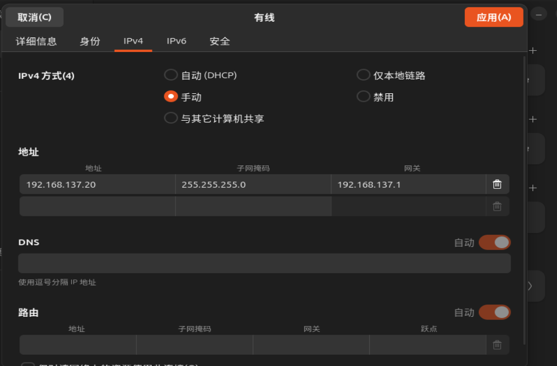
Task: Click lowest plus icon in background window
Action: click(532, 188)
